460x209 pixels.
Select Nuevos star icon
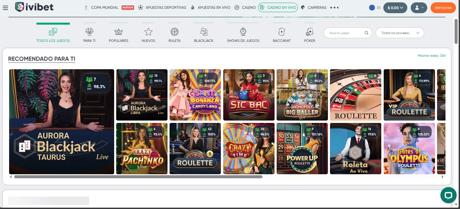click(148, 32)
